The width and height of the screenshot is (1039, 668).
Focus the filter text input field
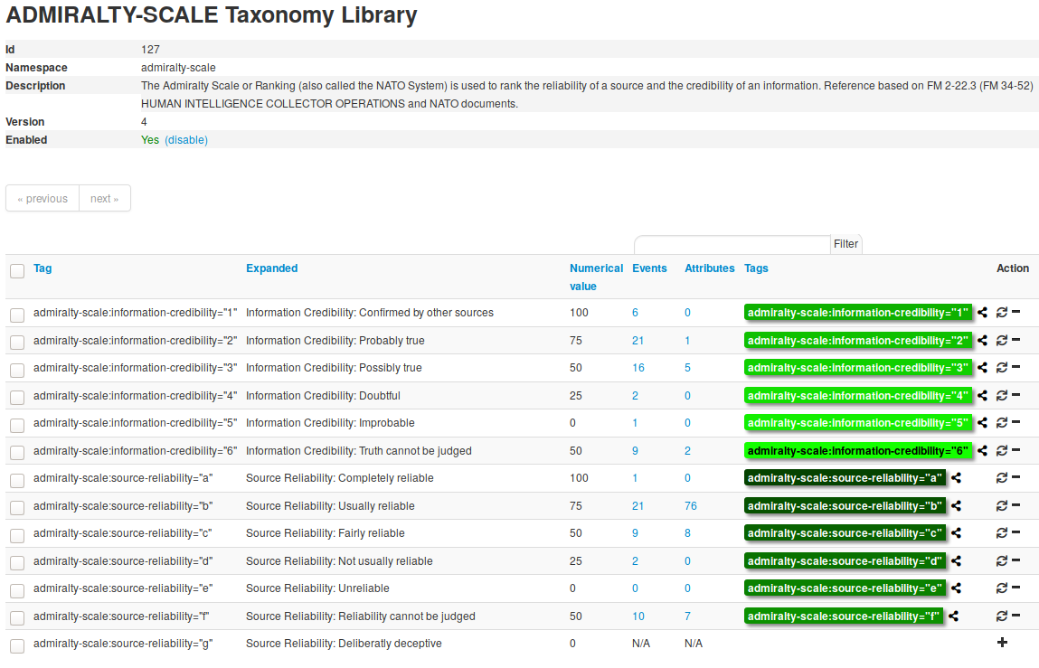pos(732,244)
